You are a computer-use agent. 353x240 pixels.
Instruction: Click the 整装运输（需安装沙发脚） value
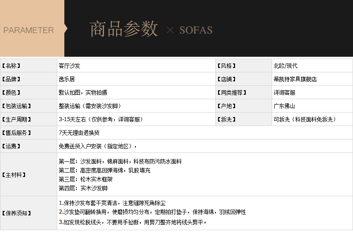[91, 106]
